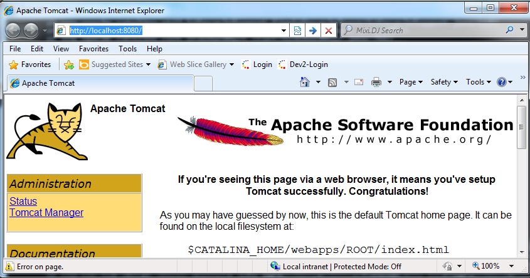Image resolution: width=530 pixels, height=278 pixels.
Task: Click the Print icon
Action: [376, 82]
